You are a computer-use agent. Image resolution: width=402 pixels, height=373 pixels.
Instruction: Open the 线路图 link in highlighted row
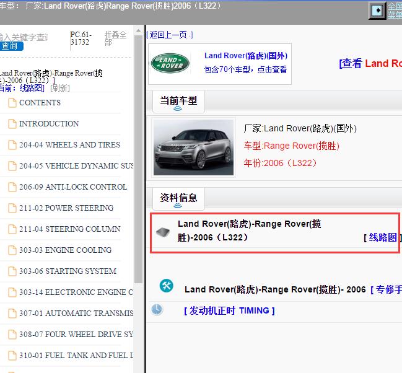coord(383,237)
